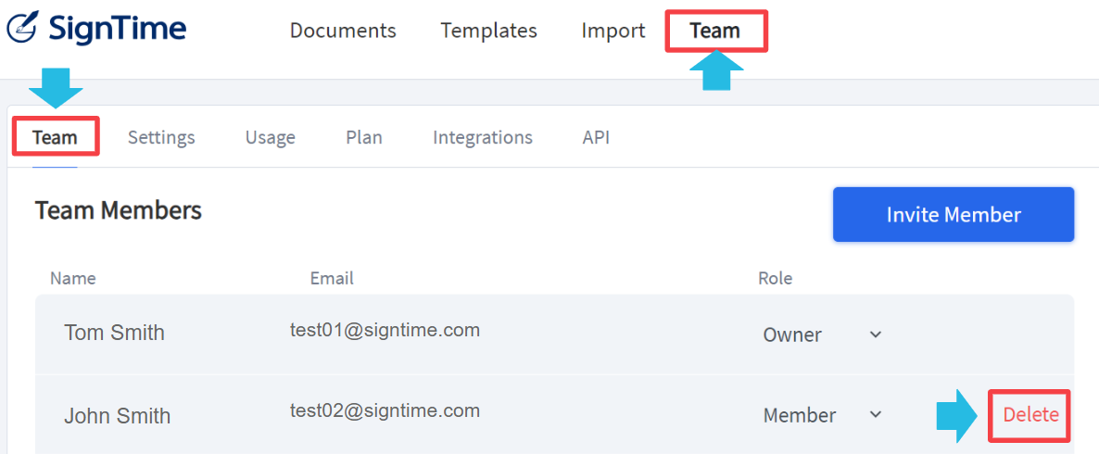Open the Documents menu

[343, 31]
